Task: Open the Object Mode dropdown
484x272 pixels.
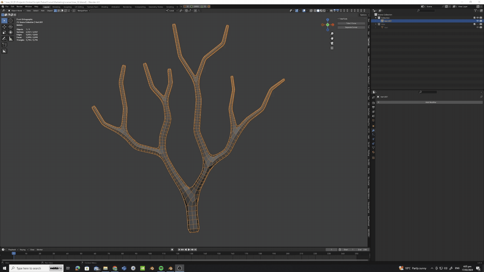Action: pyautogui.click(x=16, y=11)
